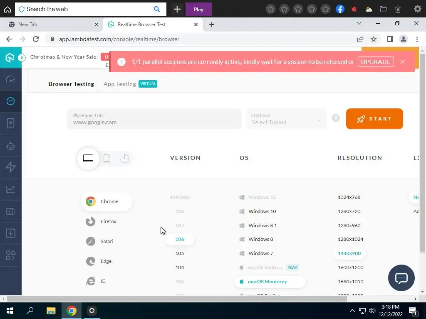Click the address bar URL
The image size is (426, 319).
click(119, 39)
